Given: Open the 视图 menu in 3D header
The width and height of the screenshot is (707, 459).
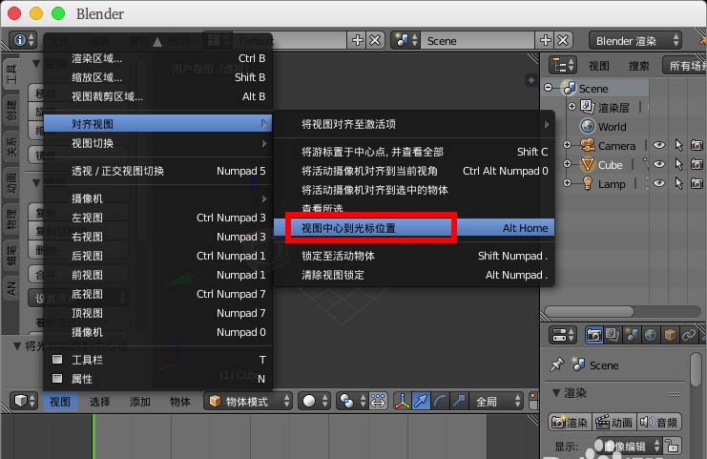Looking at the screenshot, I should point(60,401).
